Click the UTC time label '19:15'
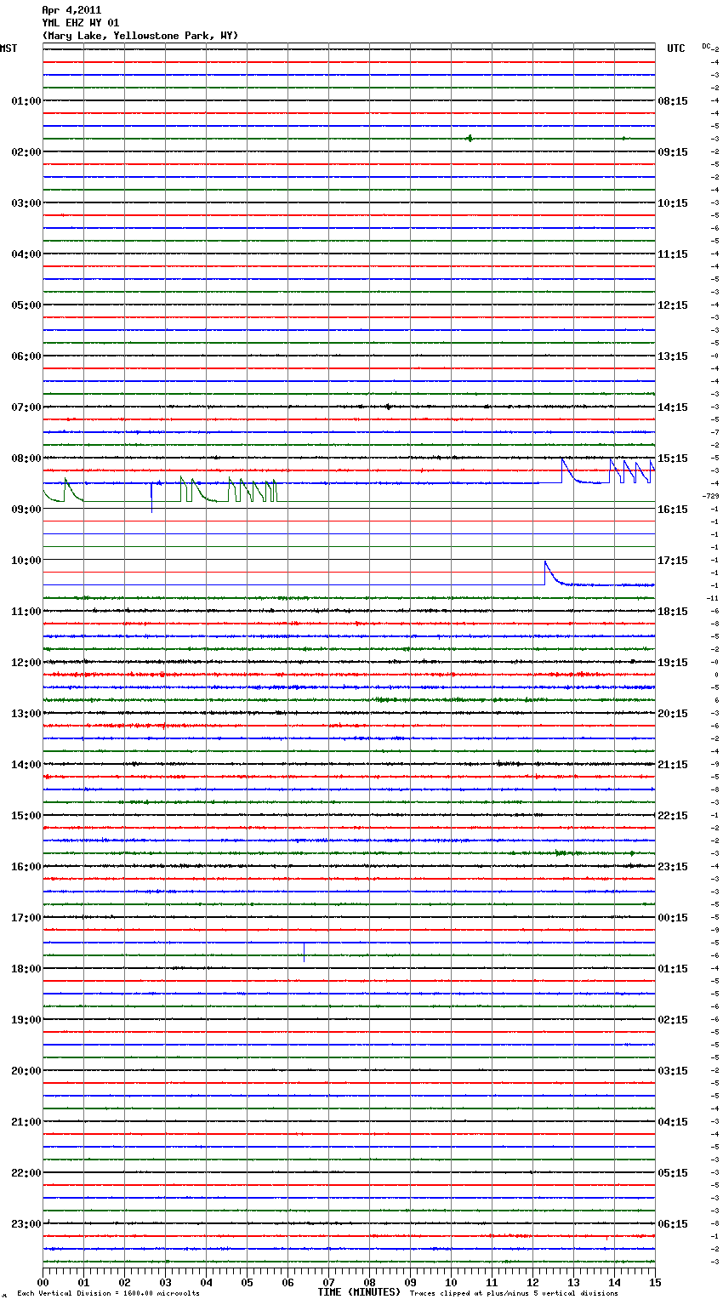This screenshot has width=723, height=1305. point(673,663)
